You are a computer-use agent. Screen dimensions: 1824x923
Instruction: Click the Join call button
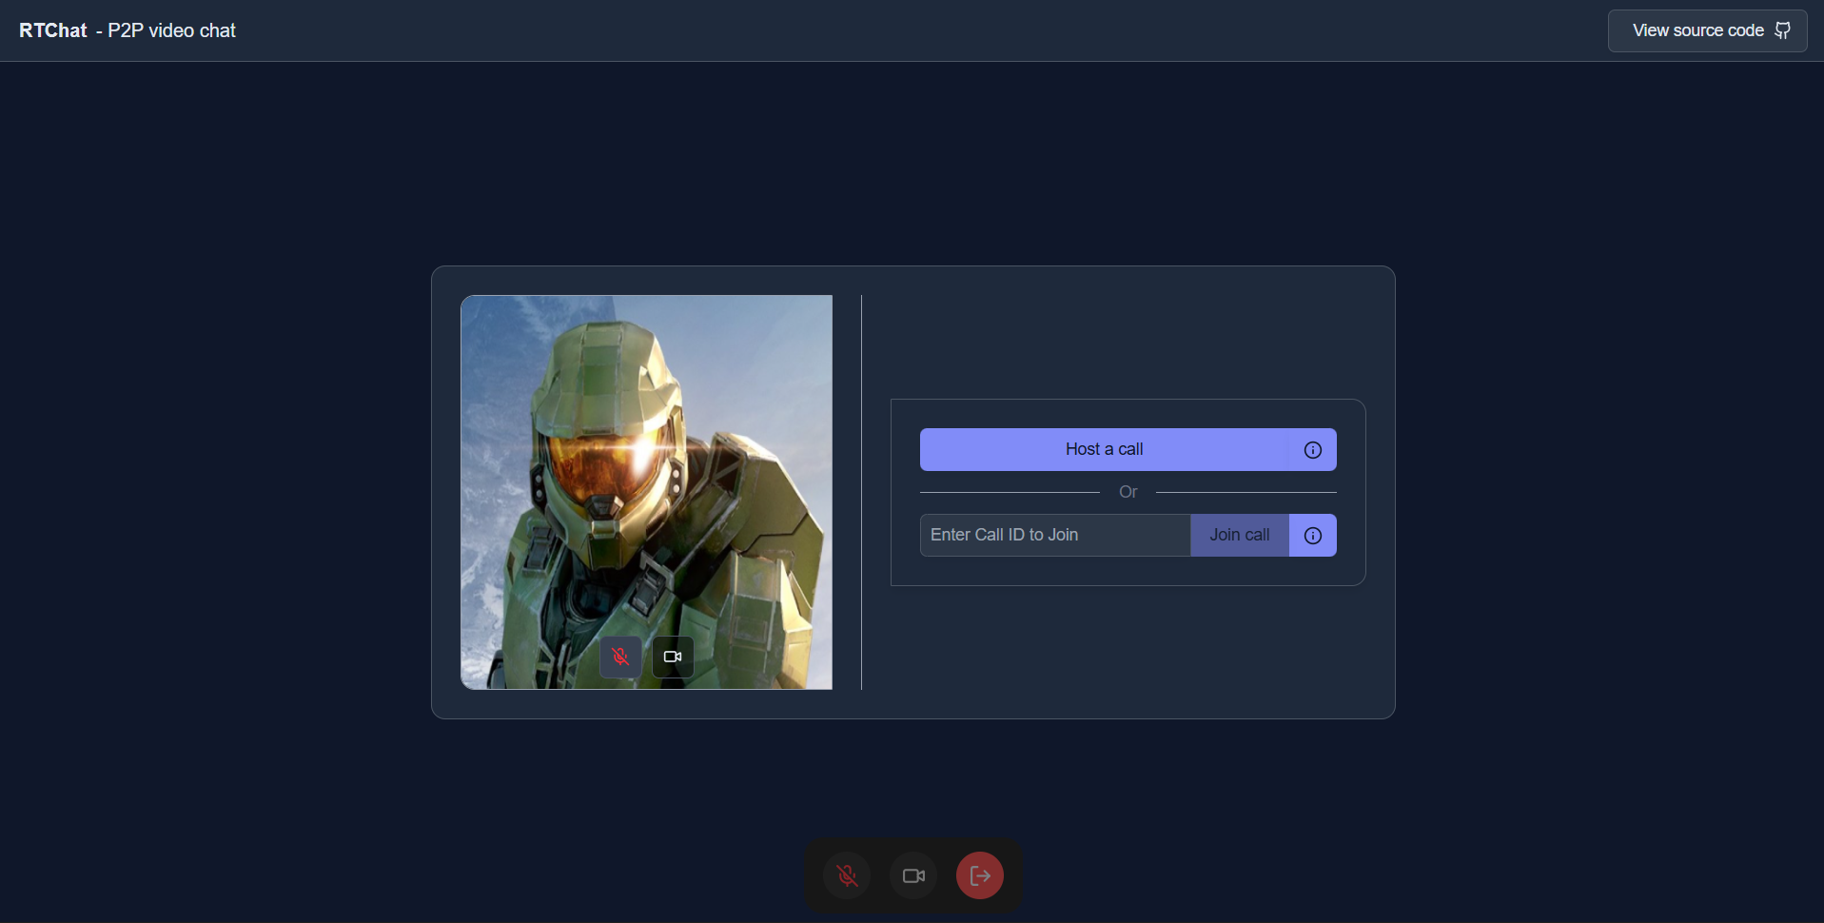[1239, 535]
